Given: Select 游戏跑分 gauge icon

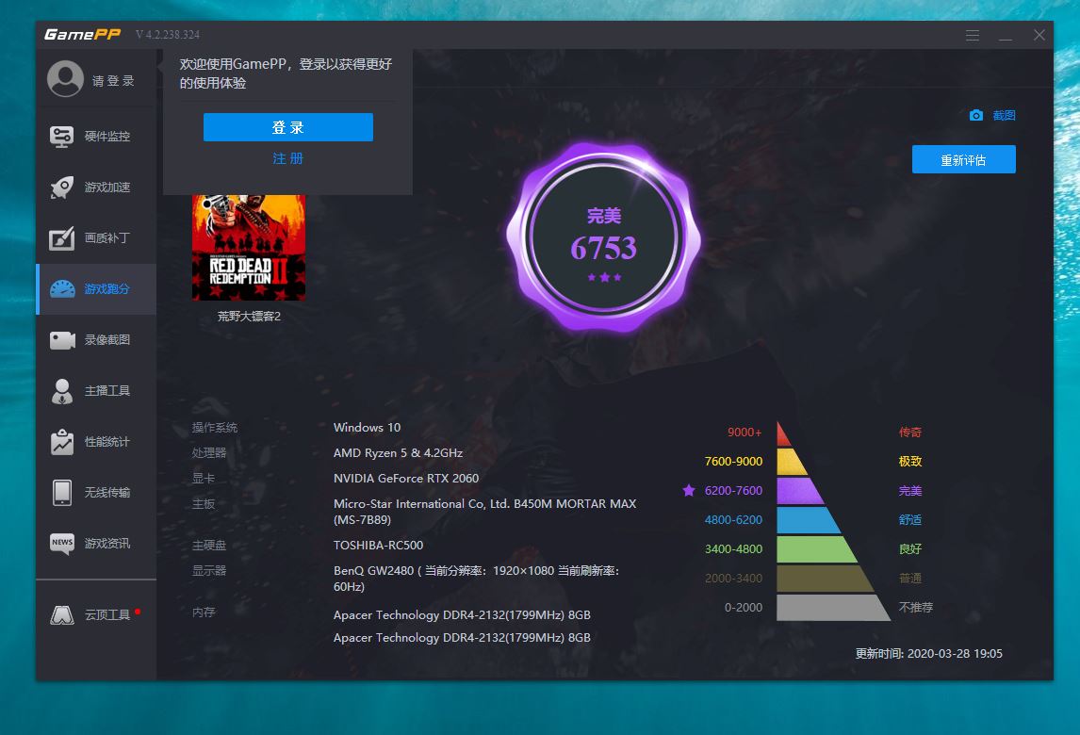Looking at the screenshot, I should coord(62,289).
